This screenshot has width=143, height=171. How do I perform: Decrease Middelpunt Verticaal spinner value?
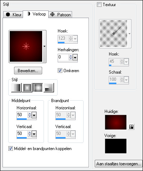[x=30, y=135]
